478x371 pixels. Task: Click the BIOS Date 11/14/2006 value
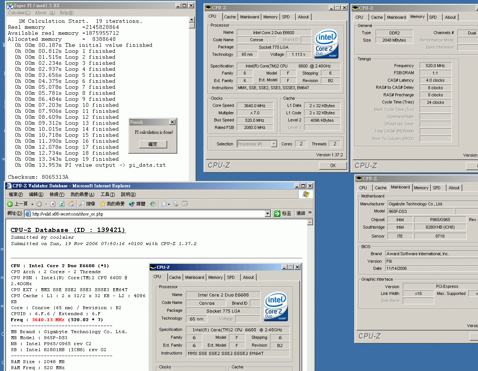click(432, 268)
